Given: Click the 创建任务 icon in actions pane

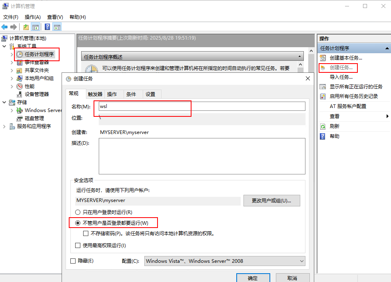Looking at the screenshot, I should [323, 68].
